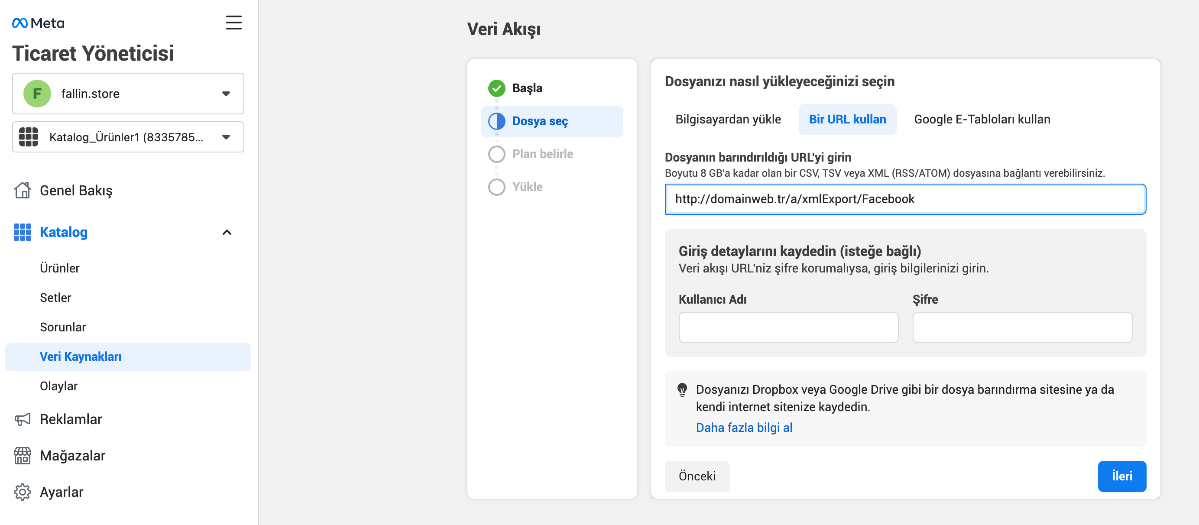The image size is (1199, 525).
Task: Click the green Başla checkmark icon
Action: (x=497, y=88)
